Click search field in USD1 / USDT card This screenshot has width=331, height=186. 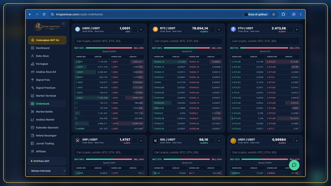coord(265,152)
